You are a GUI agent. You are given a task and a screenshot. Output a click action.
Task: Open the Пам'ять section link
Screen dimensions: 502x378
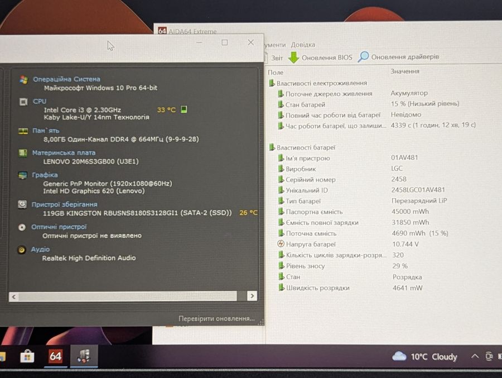pos(46,131)
